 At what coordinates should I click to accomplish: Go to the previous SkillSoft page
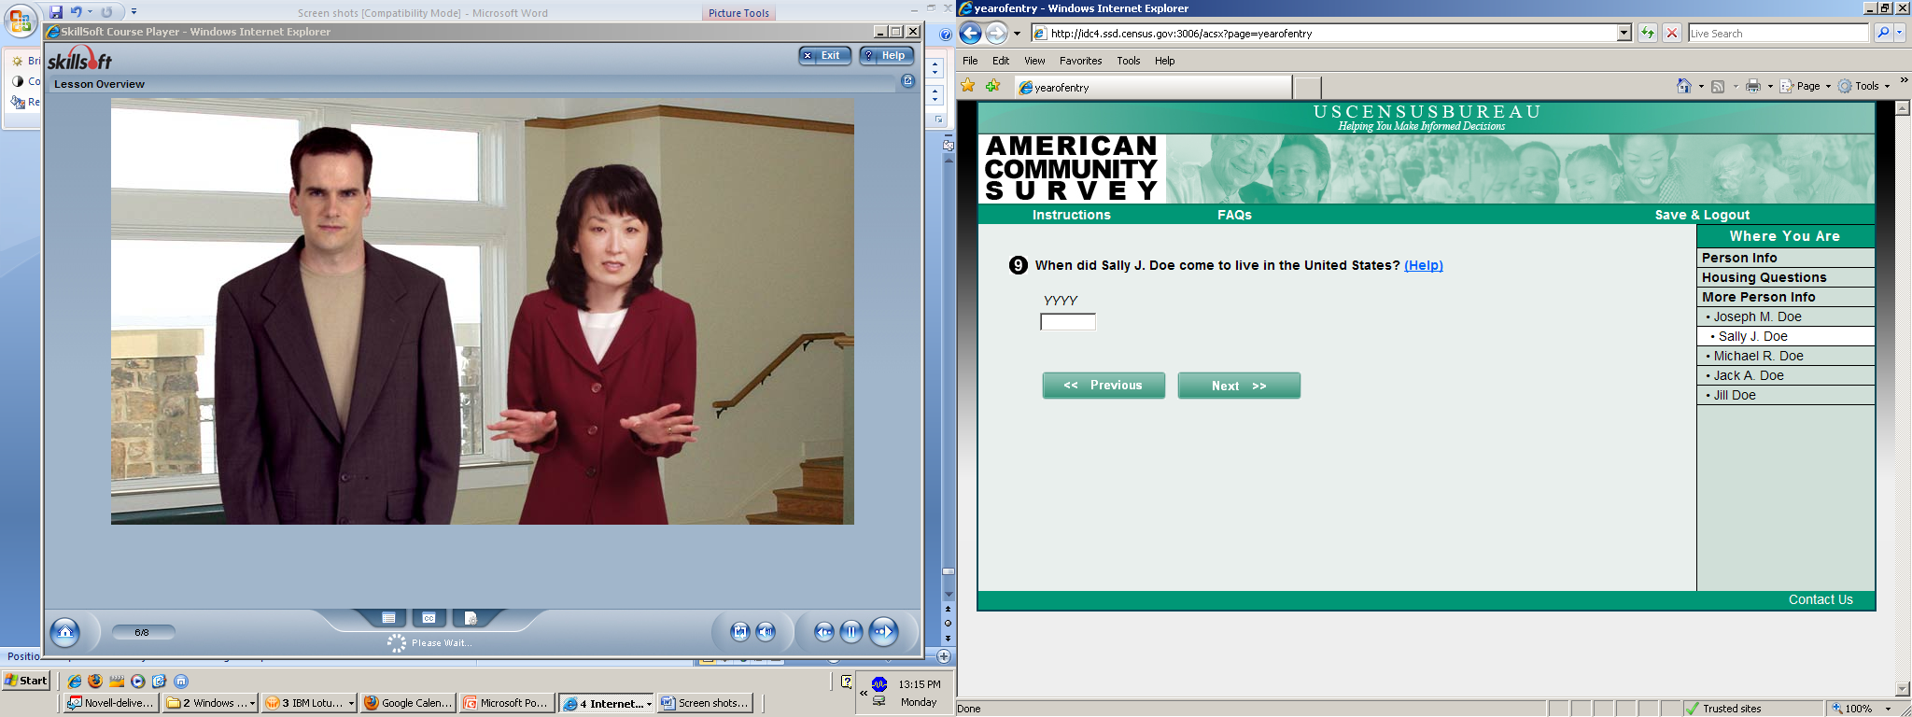tap(824, 632)
